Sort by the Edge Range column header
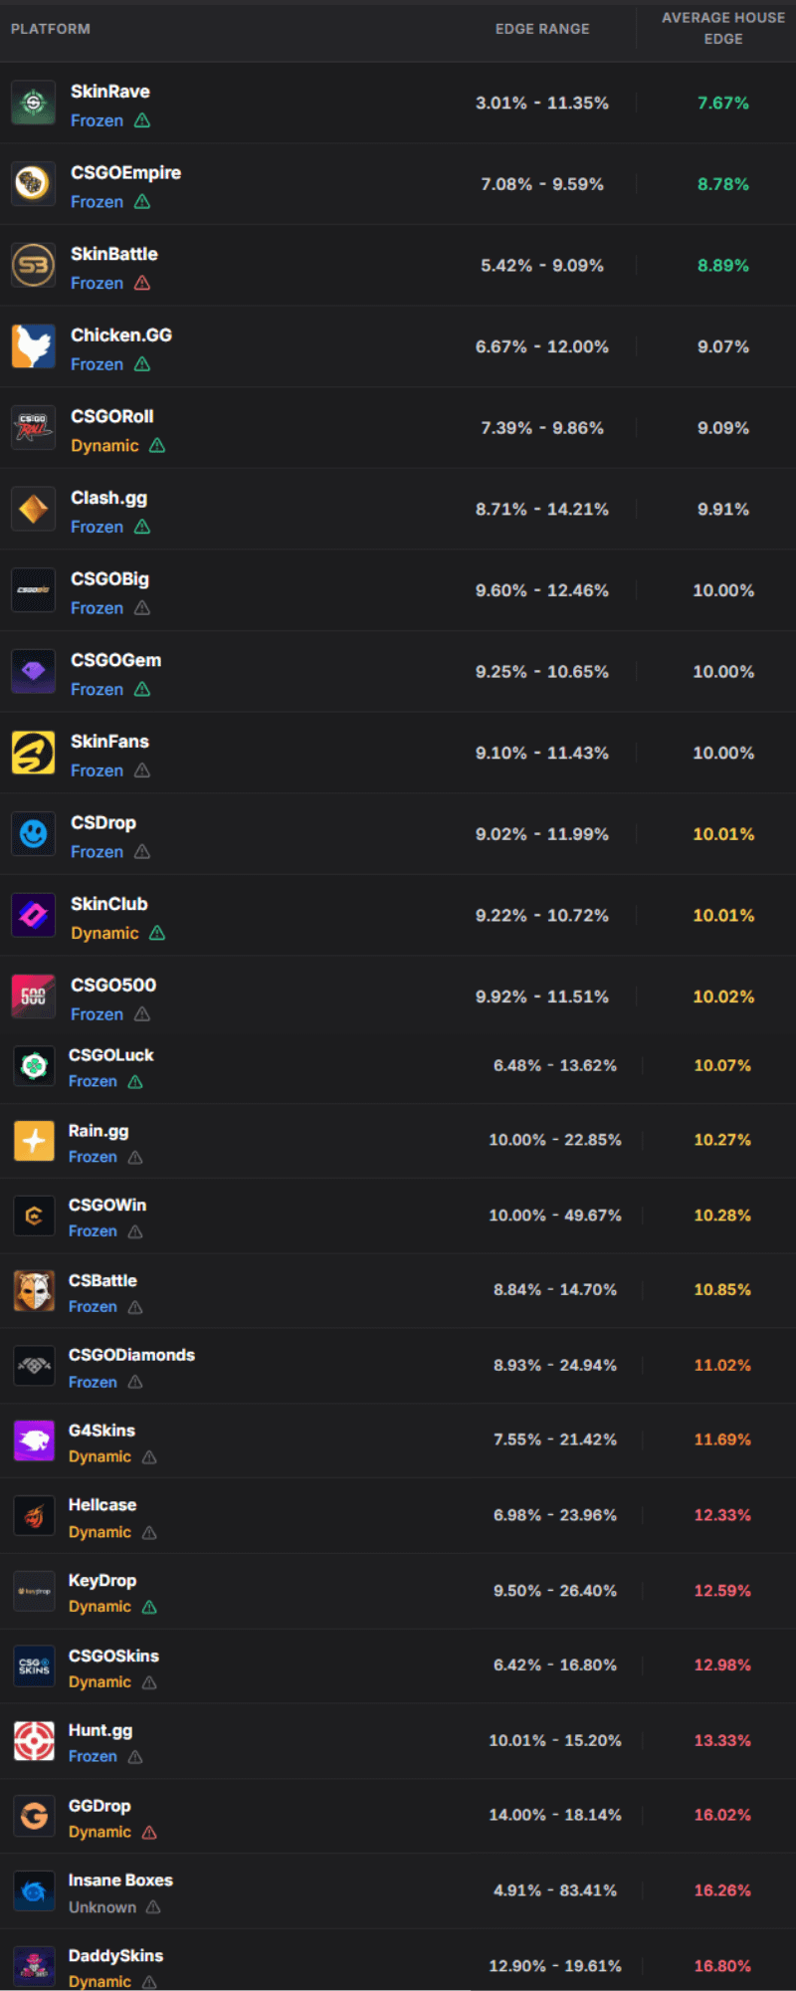Viewport: 796px width, 1991px height. point(542,29)
